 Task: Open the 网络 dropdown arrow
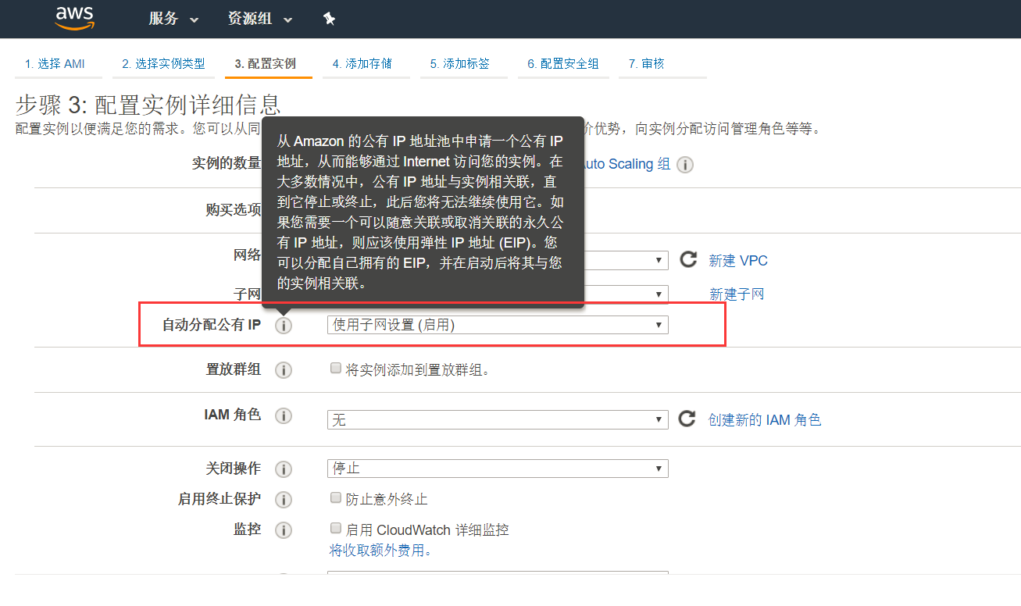(x=659, y=260)
